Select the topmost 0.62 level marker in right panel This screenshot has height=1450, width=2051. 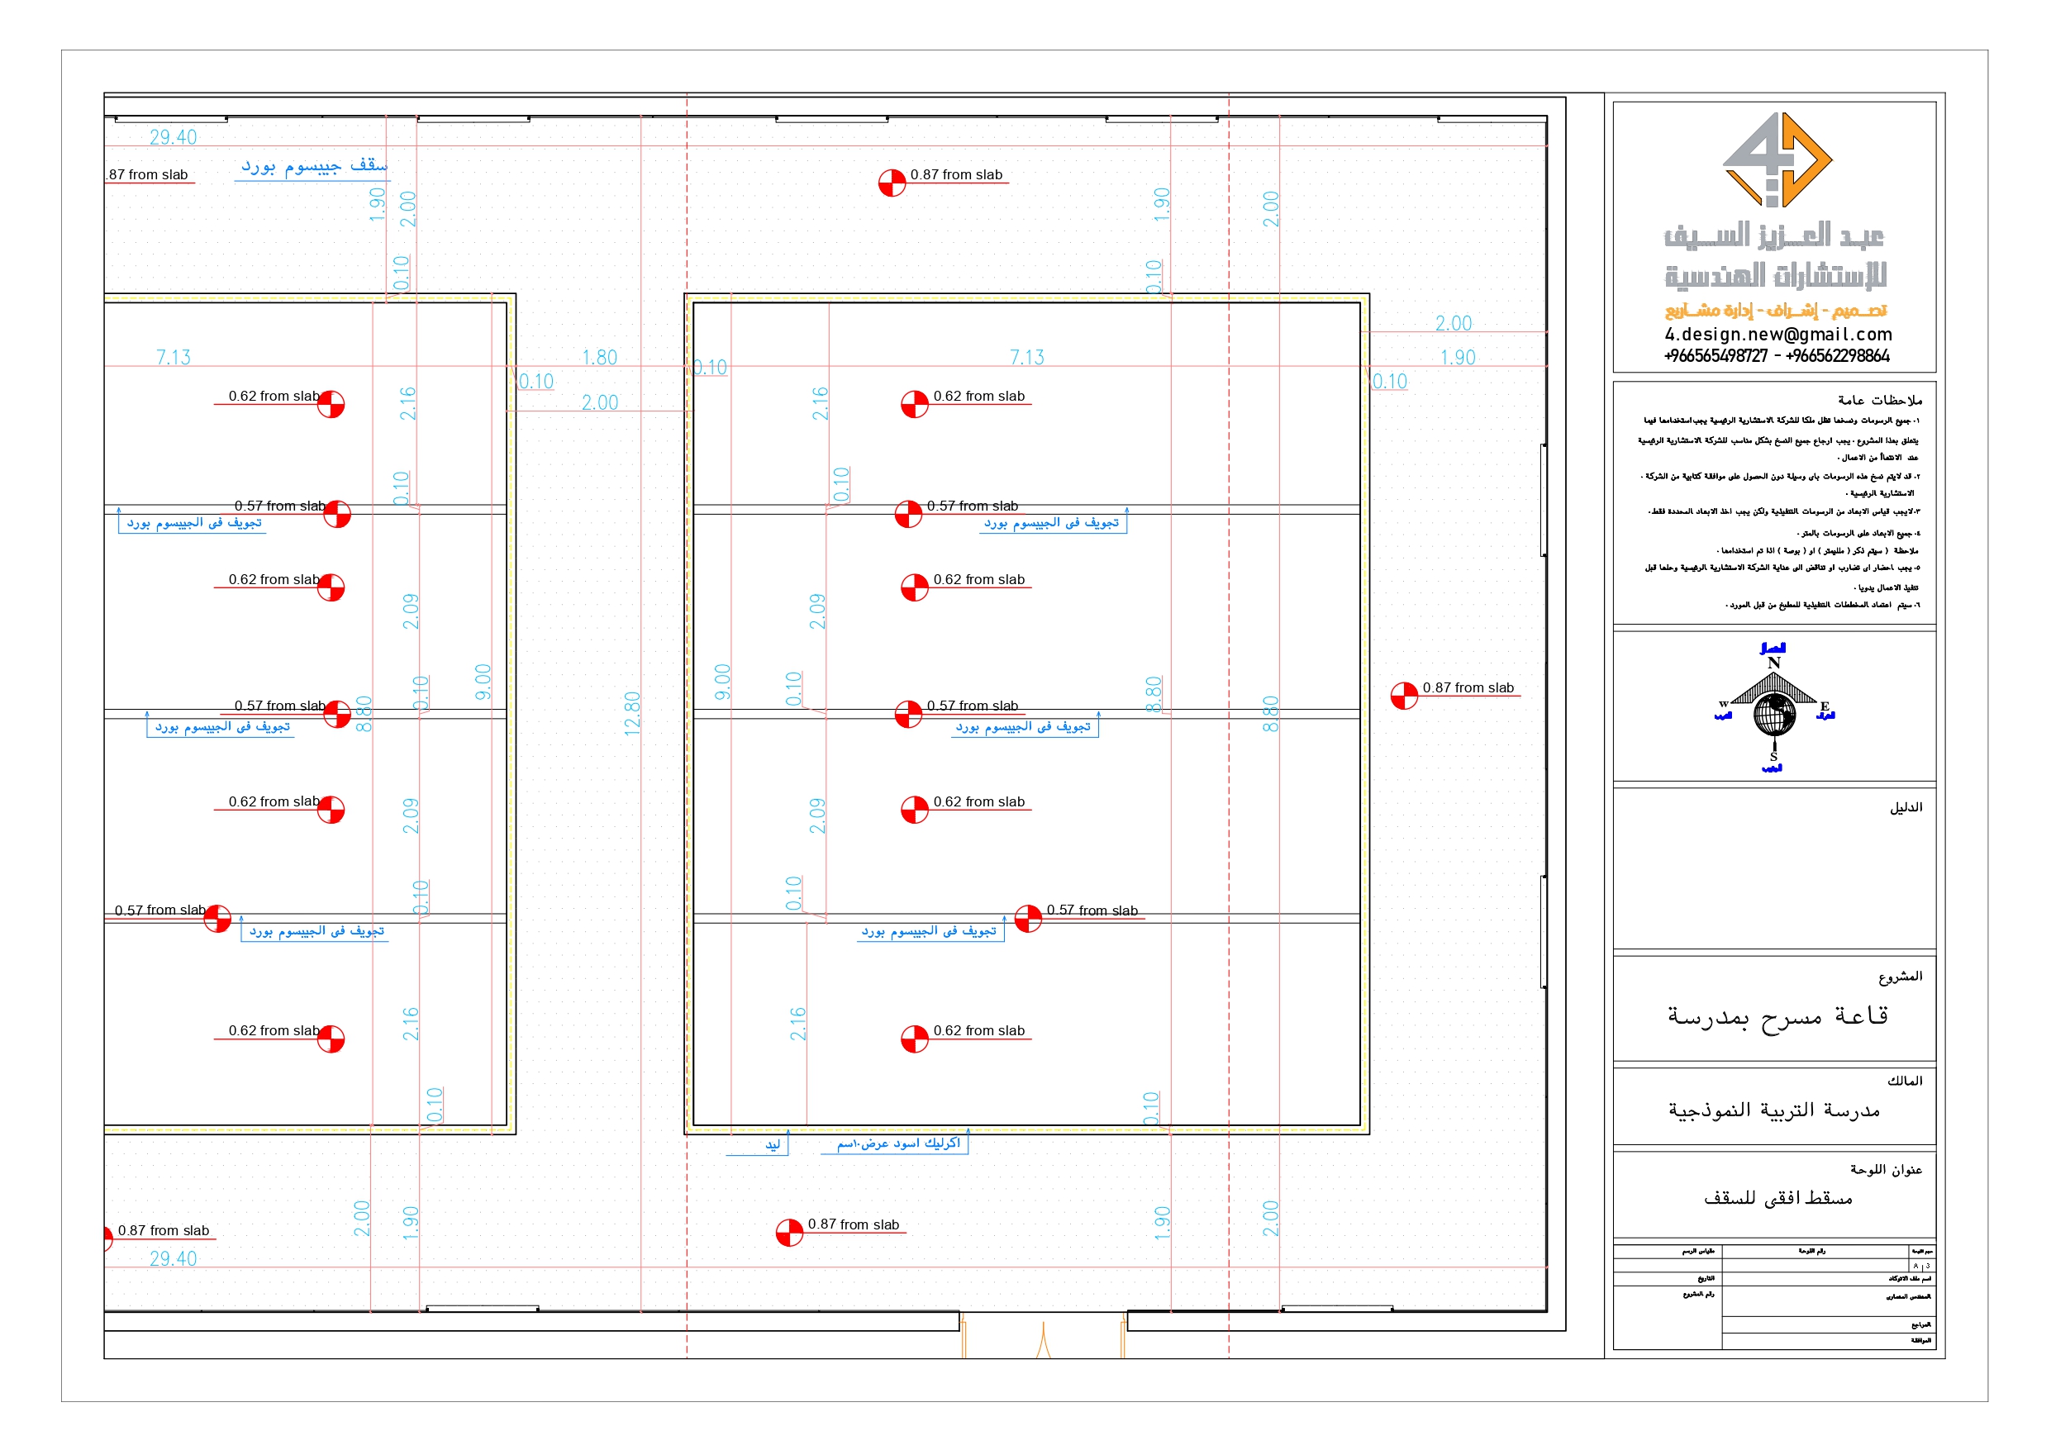(x=915, y=404)
